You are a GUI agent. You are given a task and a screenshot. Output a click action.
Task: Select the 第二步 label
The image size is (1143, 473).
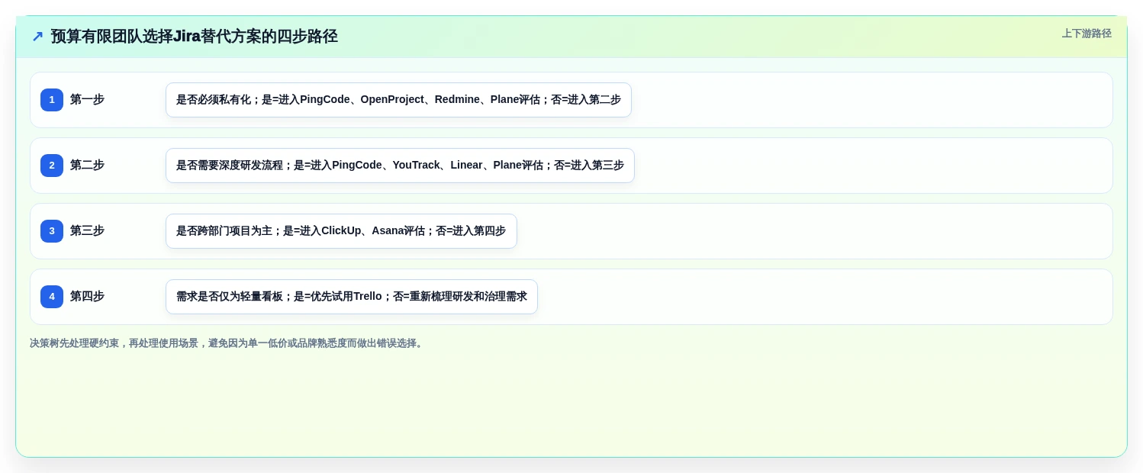click(x=87, y=166)
